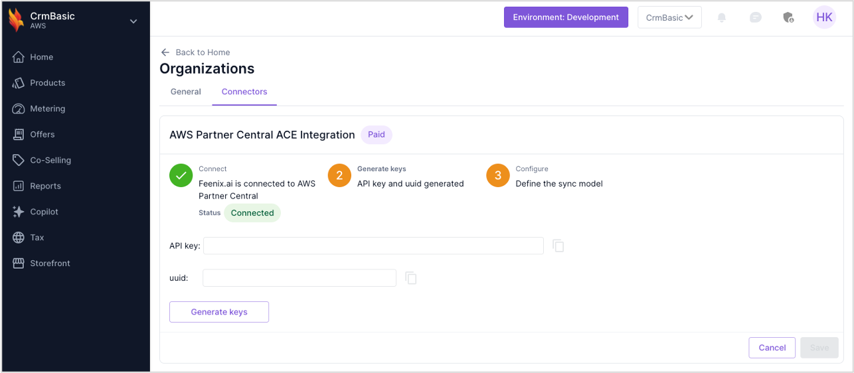This screenshot has height=373, width=854.
Task: Open the HK user avatar
Action: (824, 18)
